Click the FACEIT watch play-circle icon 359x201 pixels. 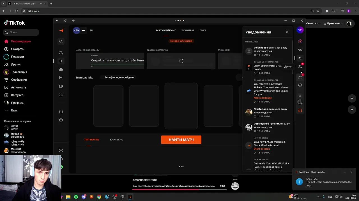click(300, 41)
